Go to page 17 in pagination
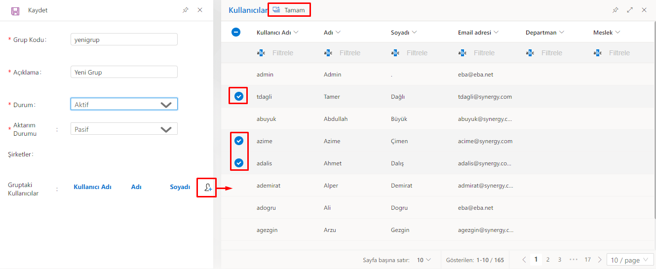Screen dimensions: 656x269 pyautogui.click(x=587, y=260)
